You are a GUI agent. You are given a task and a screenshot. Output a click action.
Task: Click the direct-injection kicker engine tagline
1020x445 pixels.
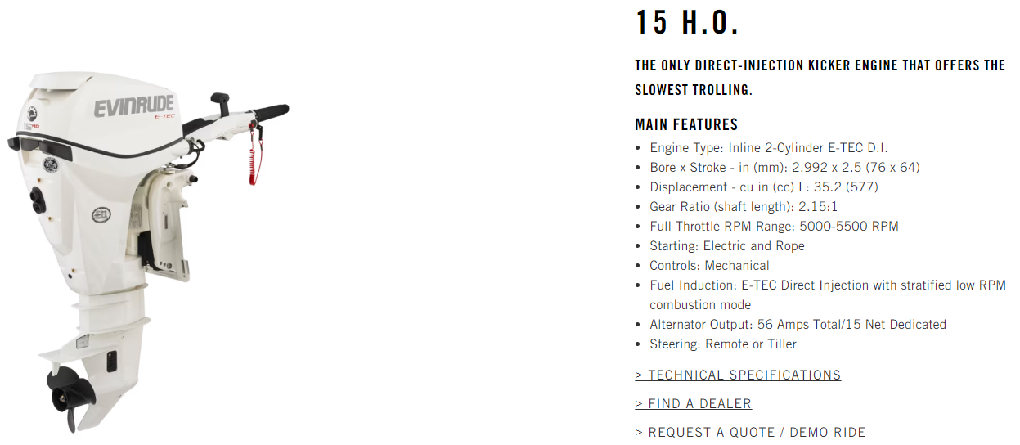[x=820, y=77]
